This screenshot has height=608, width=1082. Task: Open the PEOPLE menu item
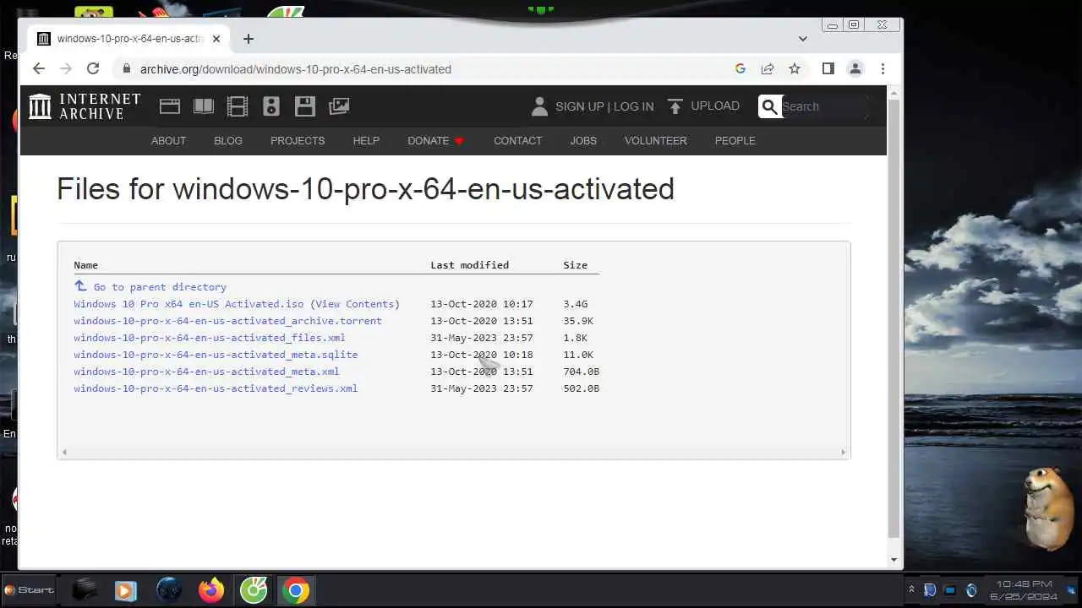(x=735, y=141)
